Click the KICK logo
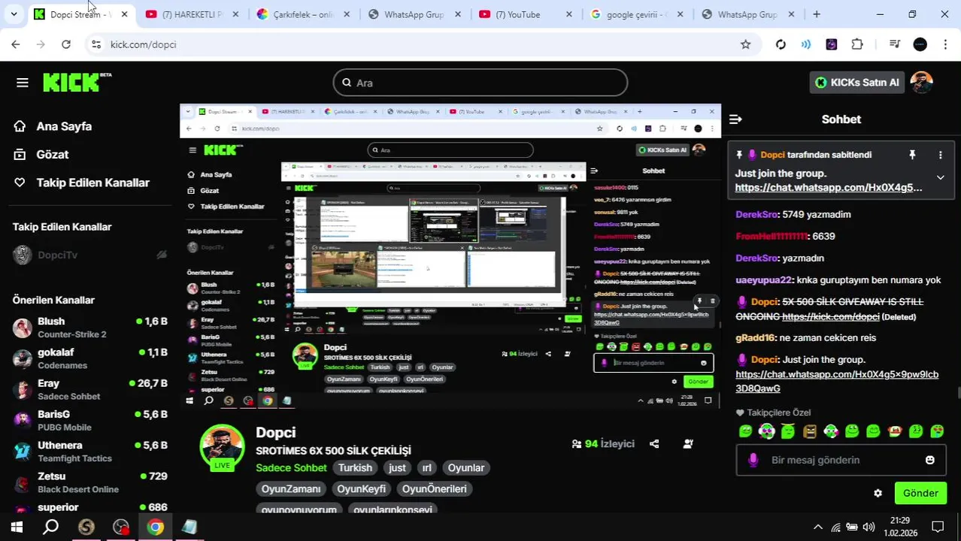961x541 pixels. pyautogui.click(x=77, y=82)
